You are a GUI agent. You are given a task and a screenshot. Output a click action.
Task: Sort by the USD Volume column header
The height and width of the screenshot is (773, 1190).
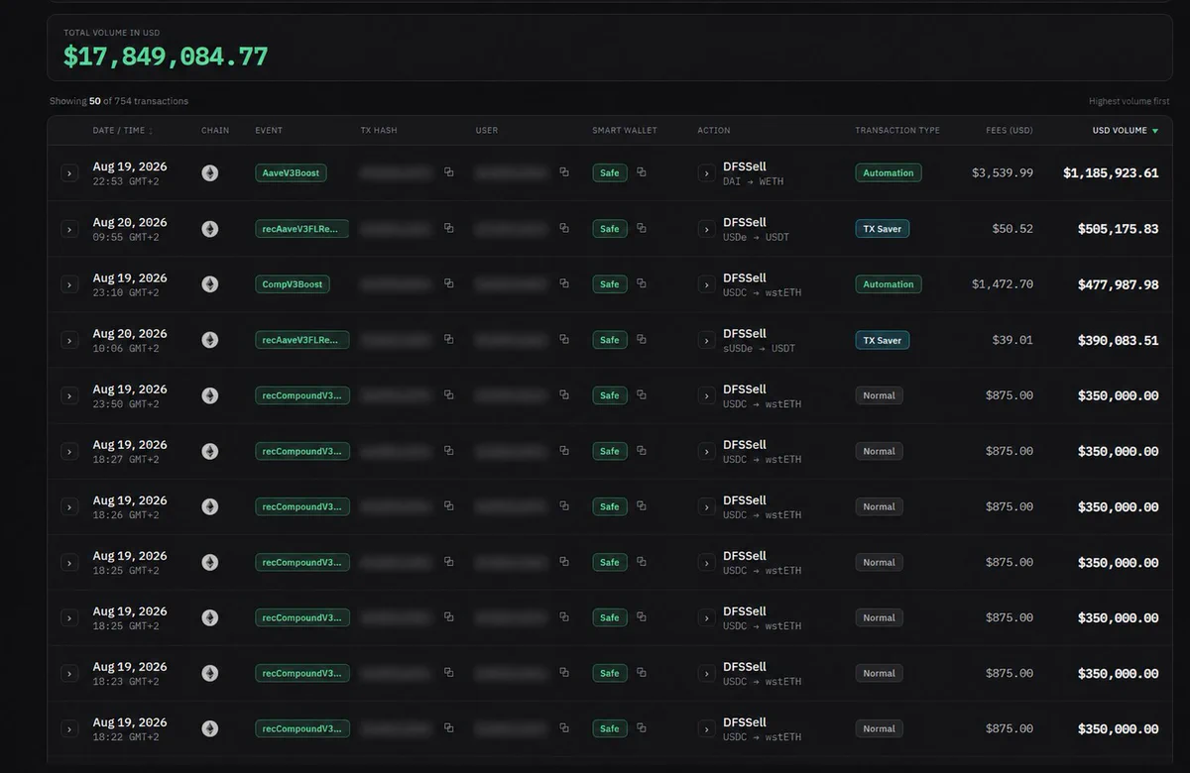[x=1126, y=130]
